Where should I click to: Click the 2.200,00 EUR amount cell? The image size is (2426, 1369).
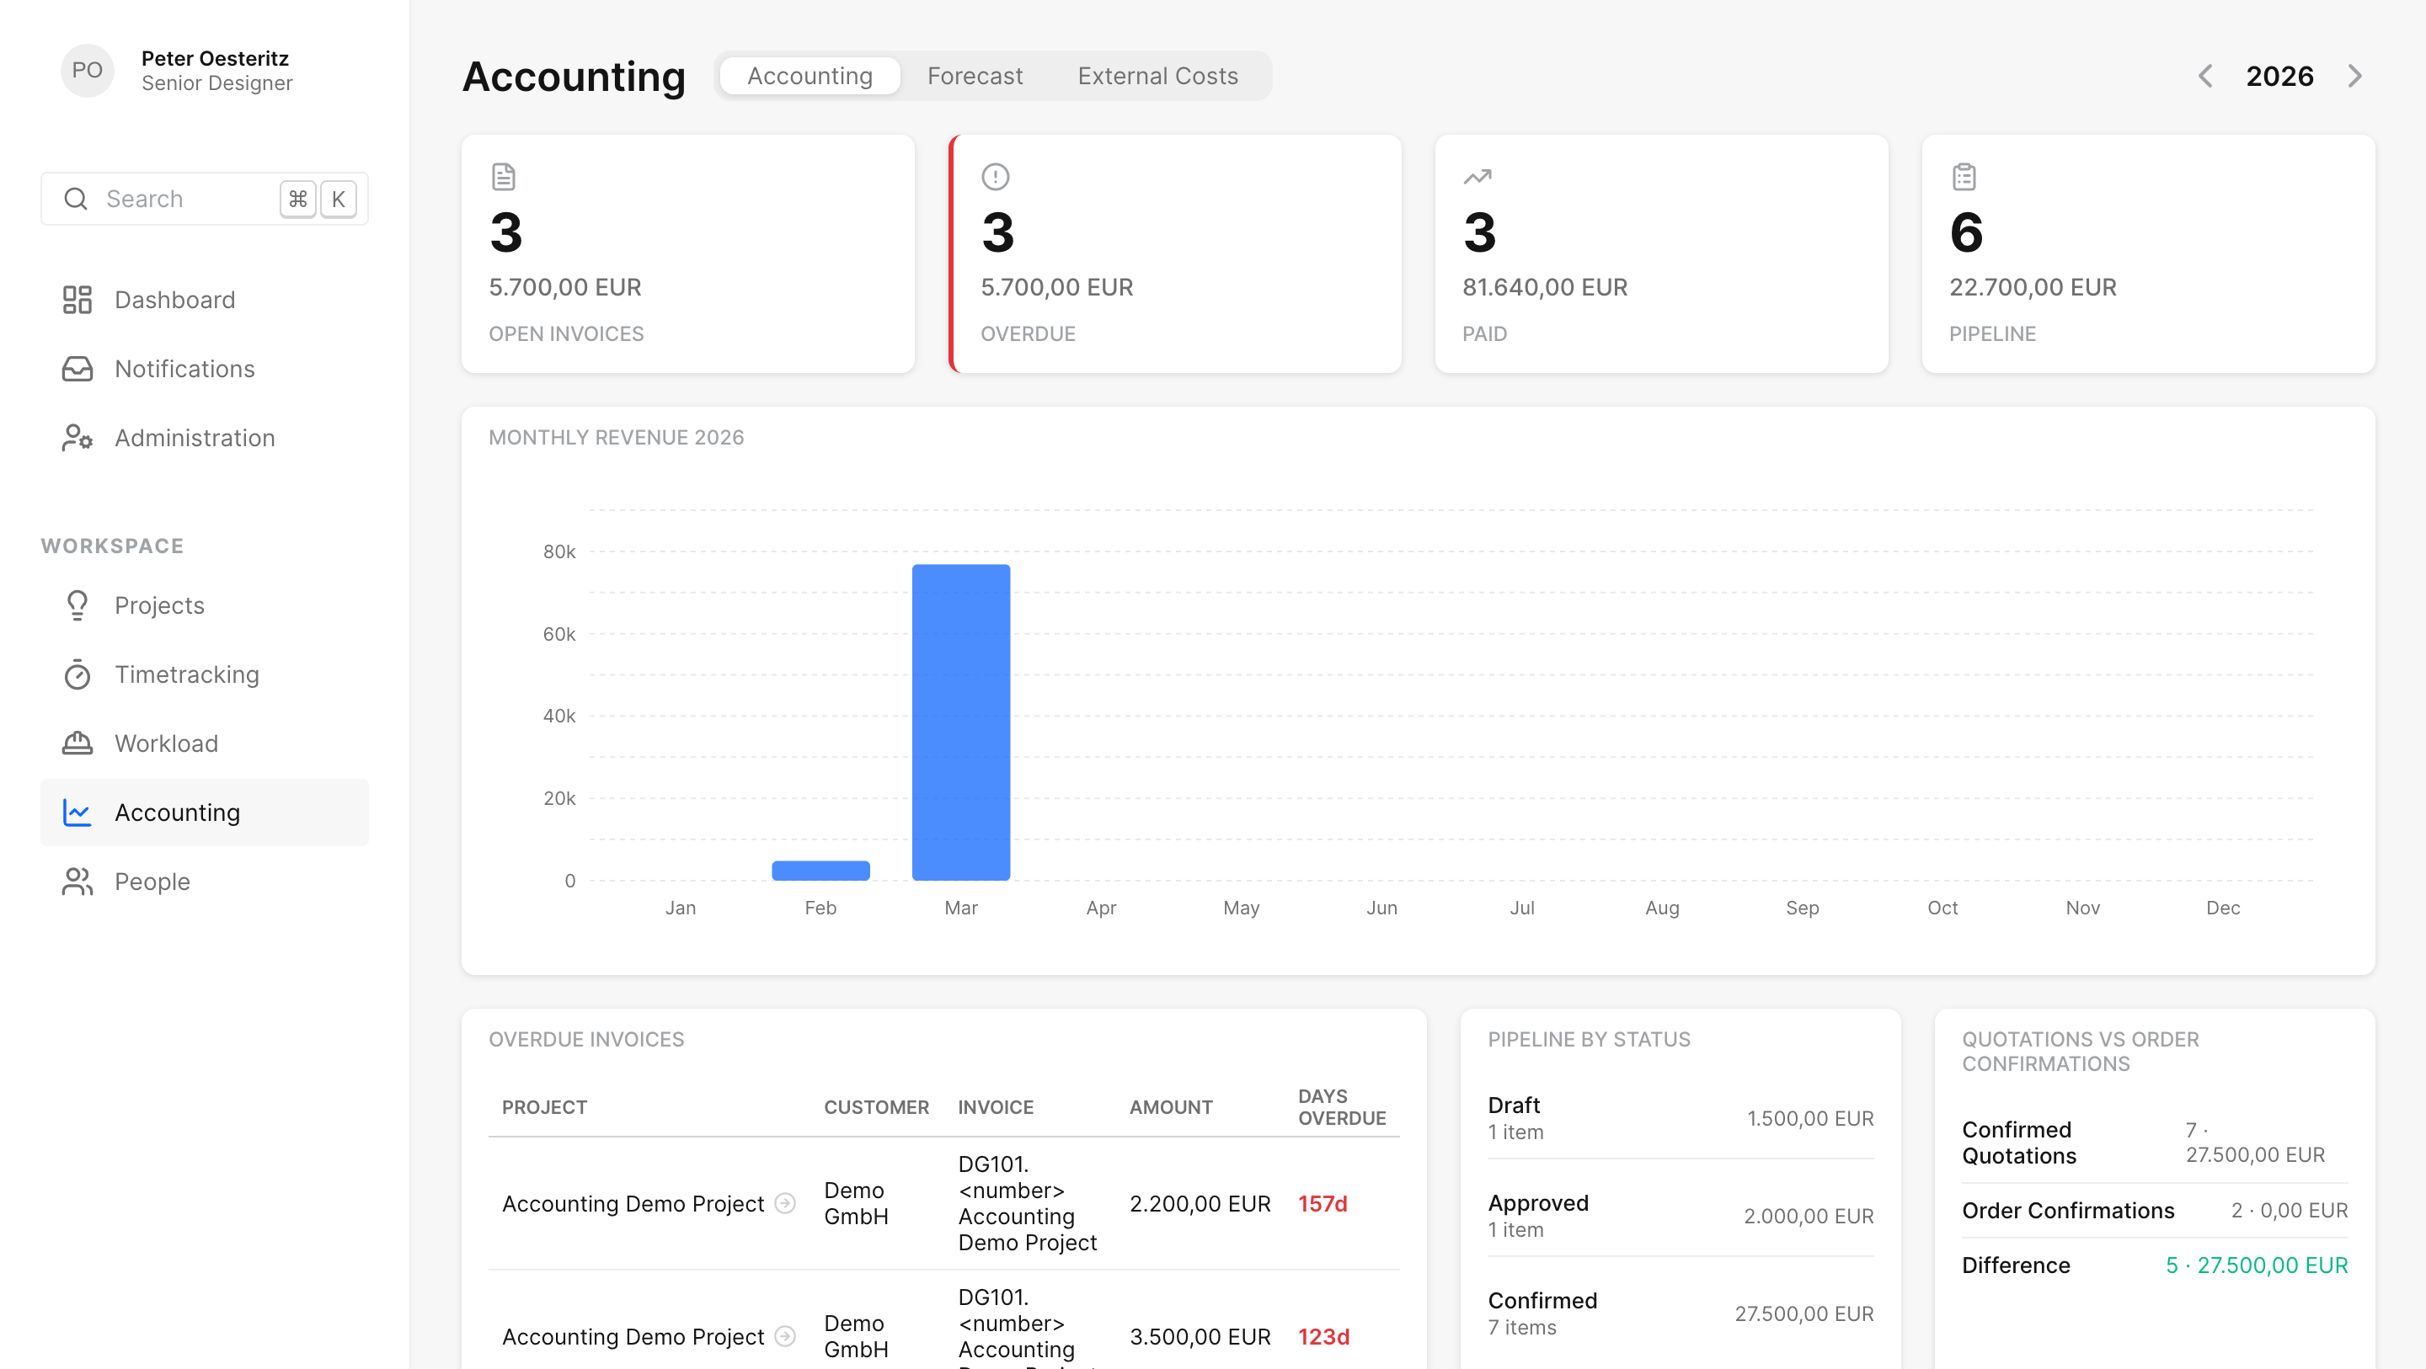tap(1200, 1203)
